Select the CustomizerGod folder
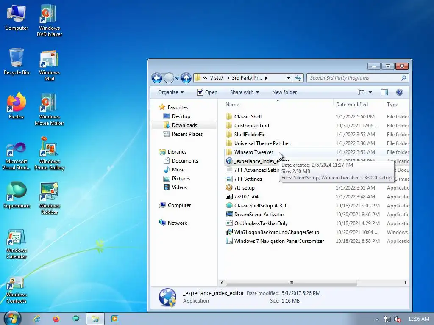Screen dimensions: 434x325 (x=252, y=125)
